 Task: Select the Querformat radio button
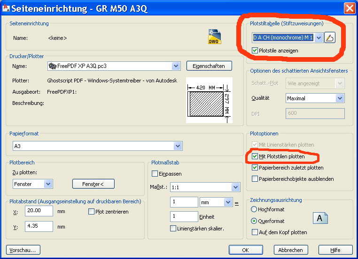coord(254,221)
